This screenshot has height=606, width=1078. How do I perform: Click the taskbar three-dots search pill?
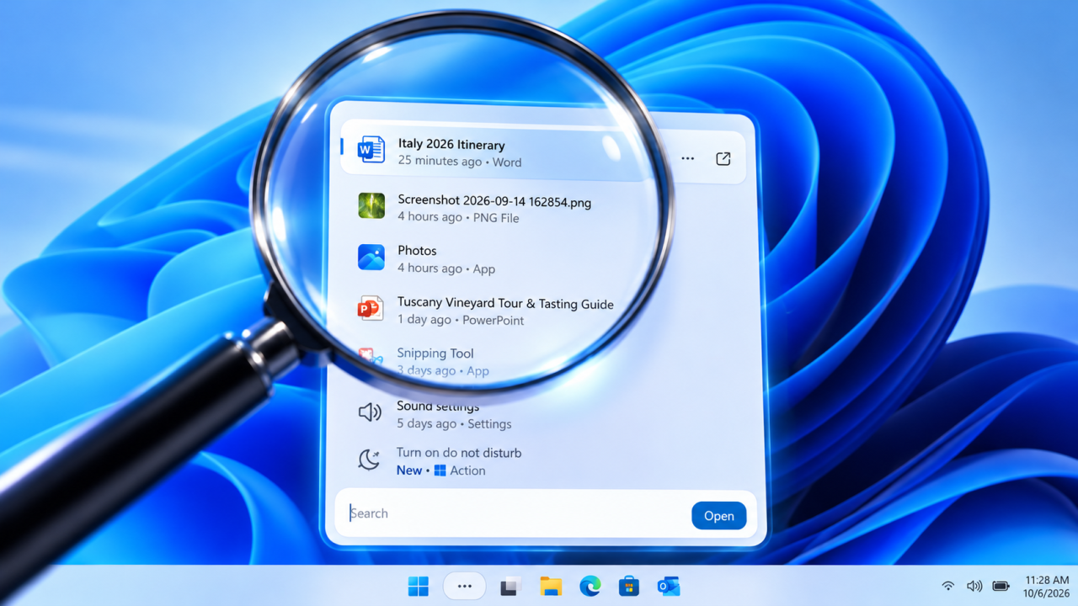(464, 586)
